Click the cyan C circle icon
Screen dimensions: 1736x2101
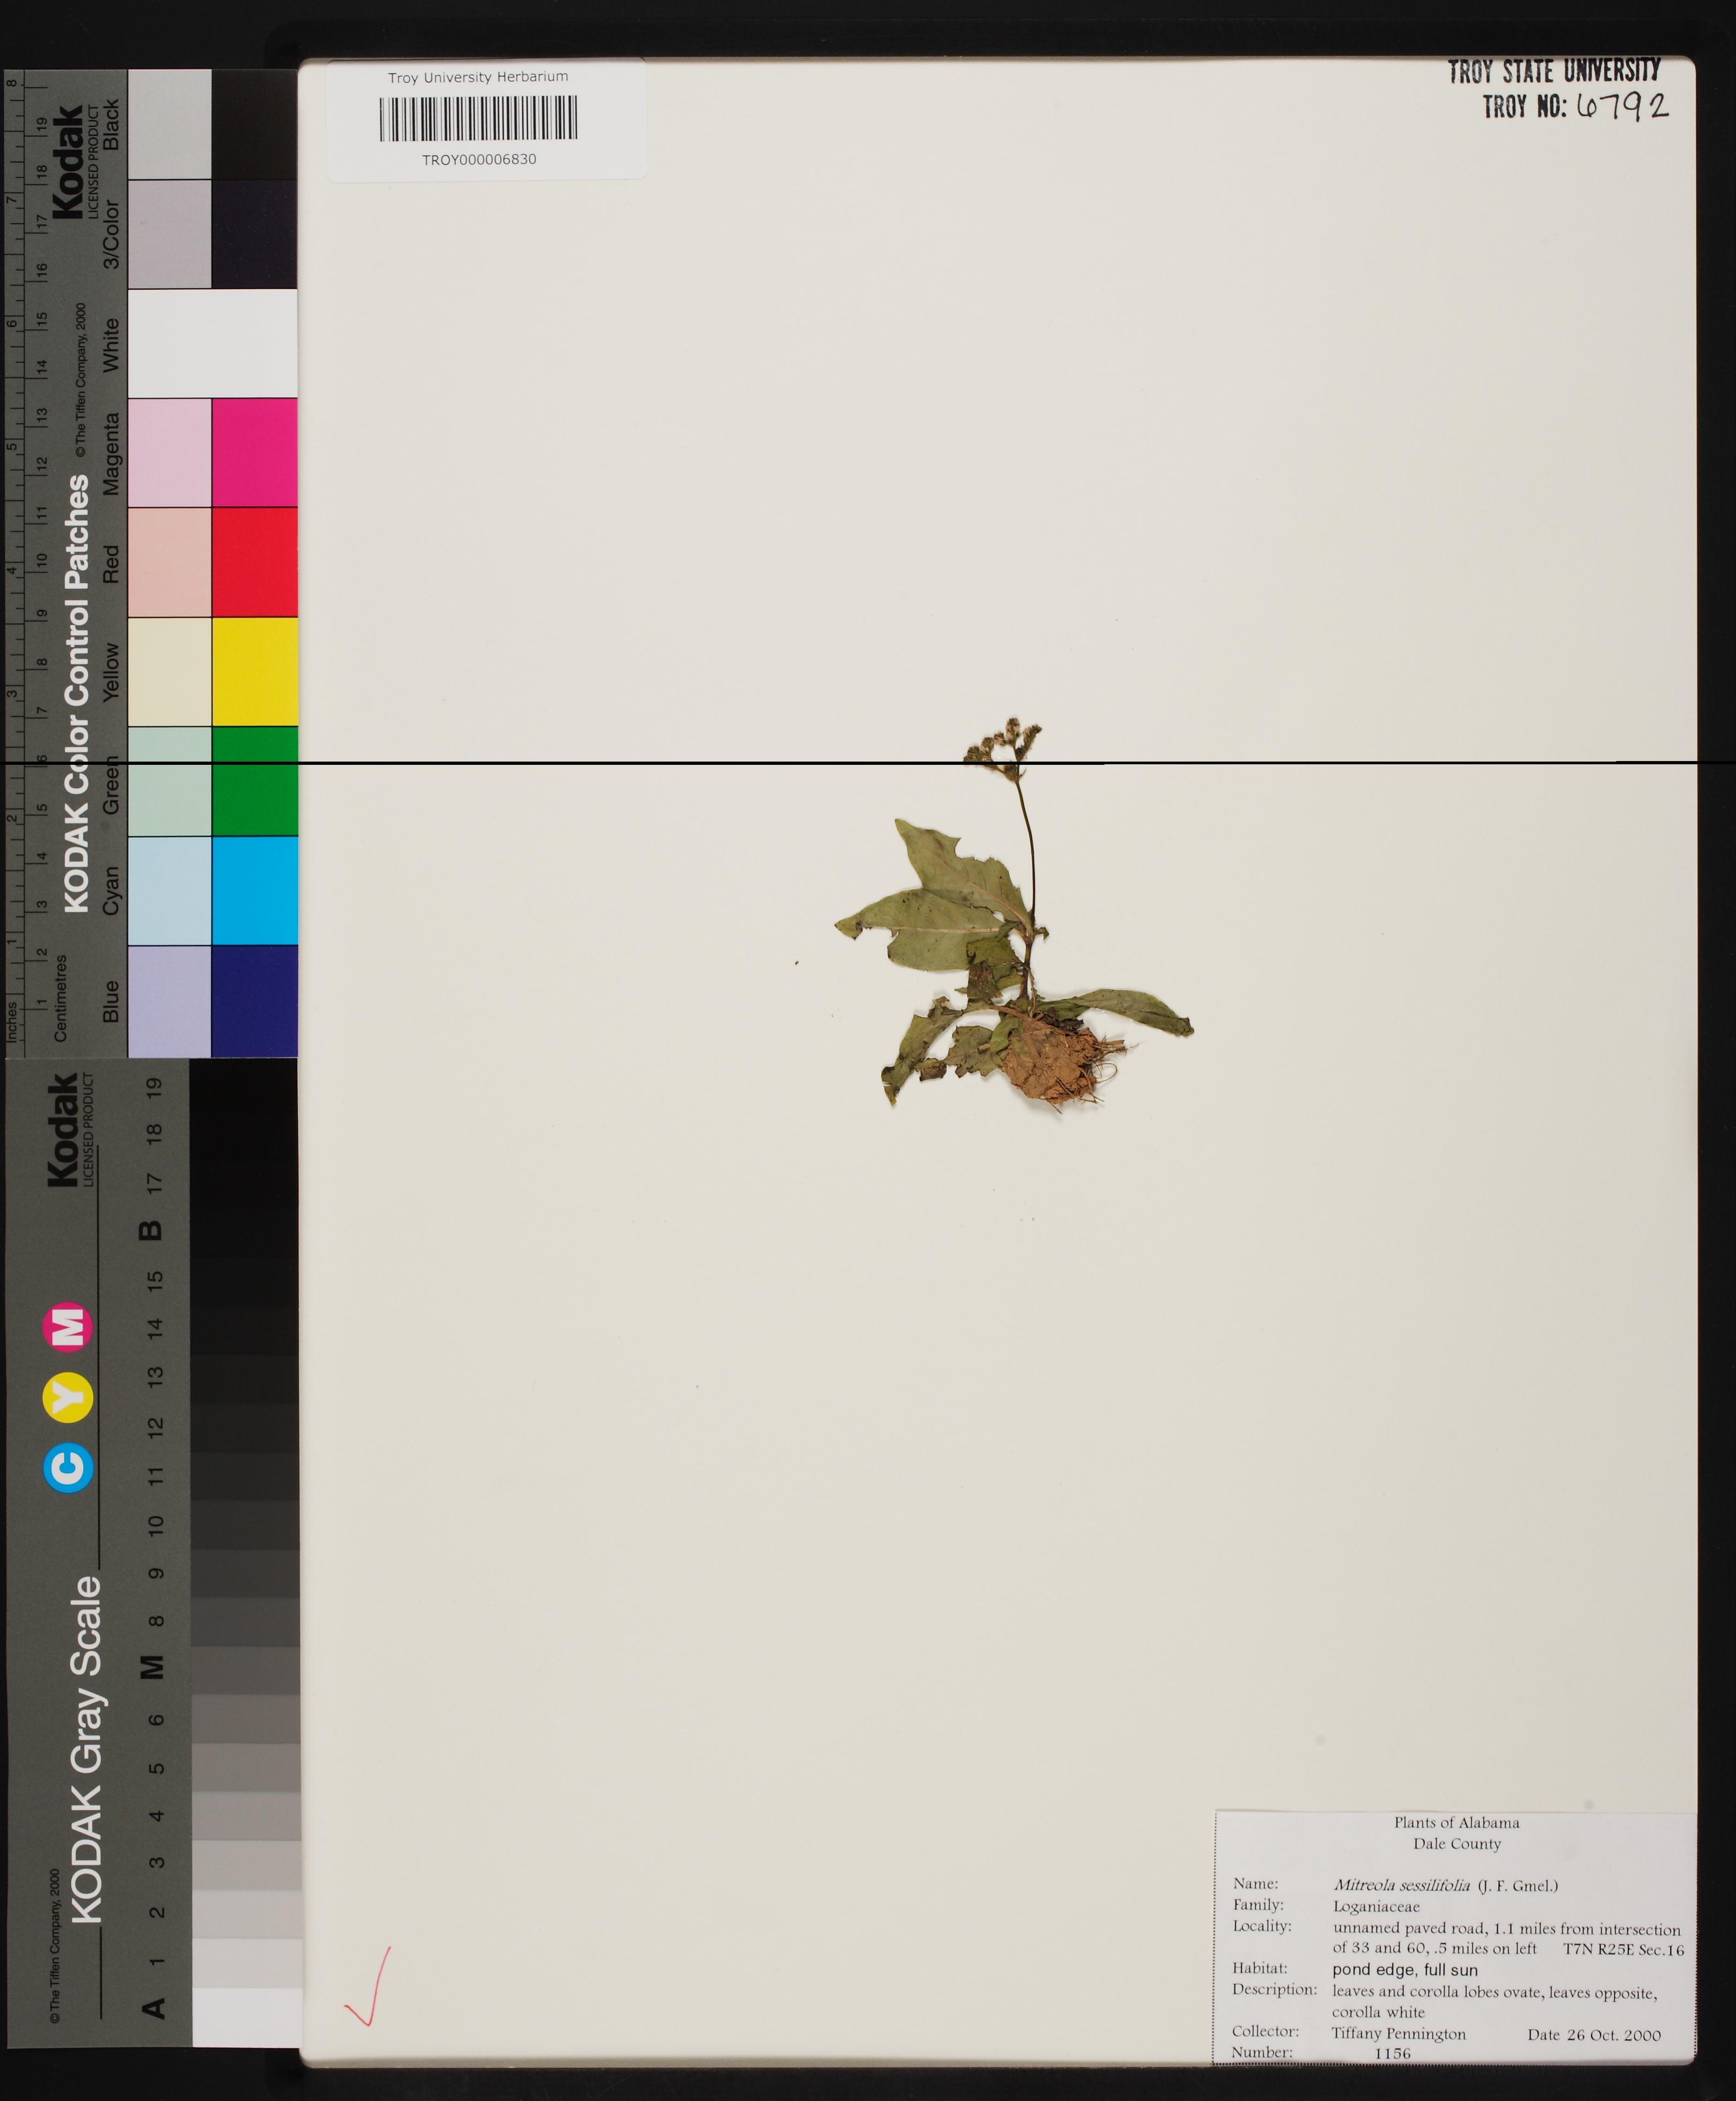click(x=69, y=1468)
